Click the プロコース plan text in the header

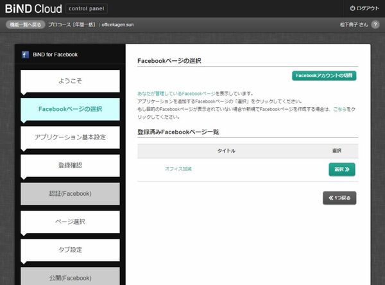[91, 24]
